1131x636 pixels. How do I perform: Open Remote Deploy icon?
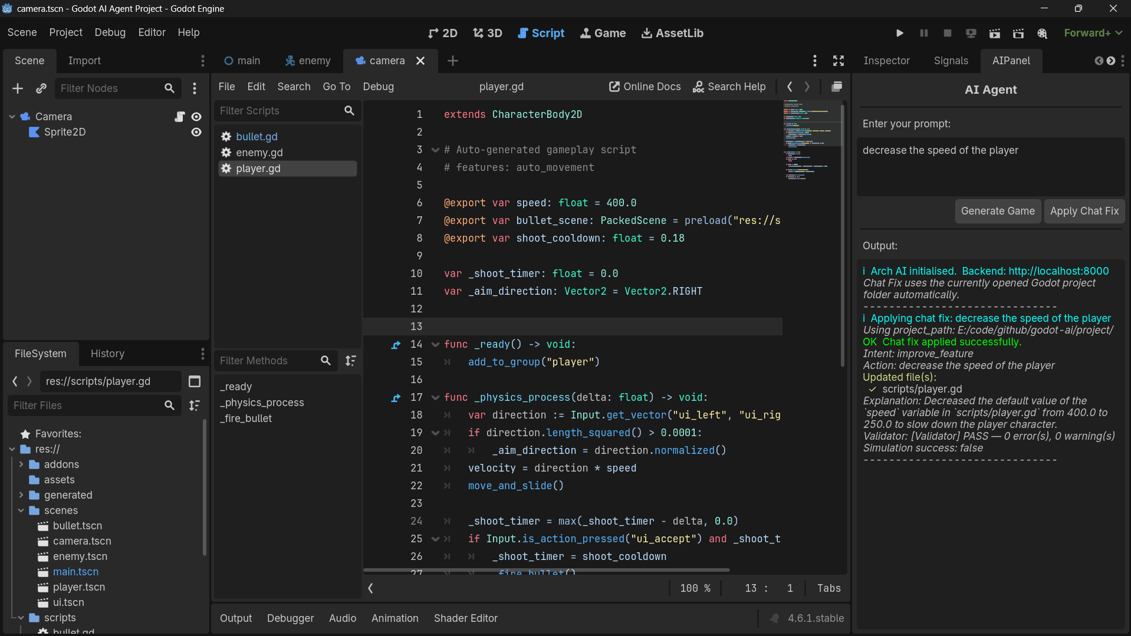point(971,33)
